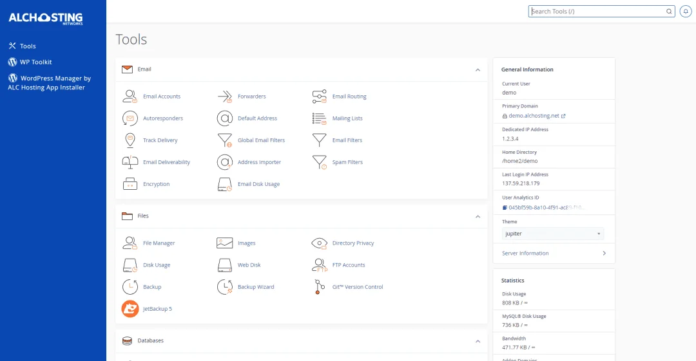Click the home directory /home2/demo text
This screenshot has width=696, height=361.
tap(520, 161)
